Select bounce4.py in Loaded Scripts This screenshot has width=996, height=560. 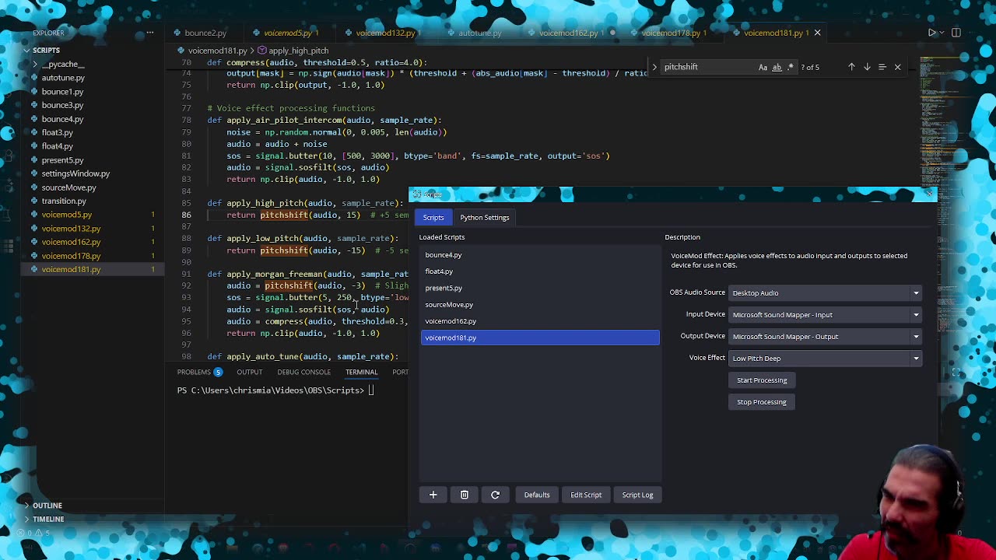coord(540,255)
